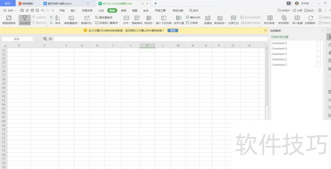Click the 未同步 sync status button
The width and height of the screenshot is (331, 169).
click(284, 10)
